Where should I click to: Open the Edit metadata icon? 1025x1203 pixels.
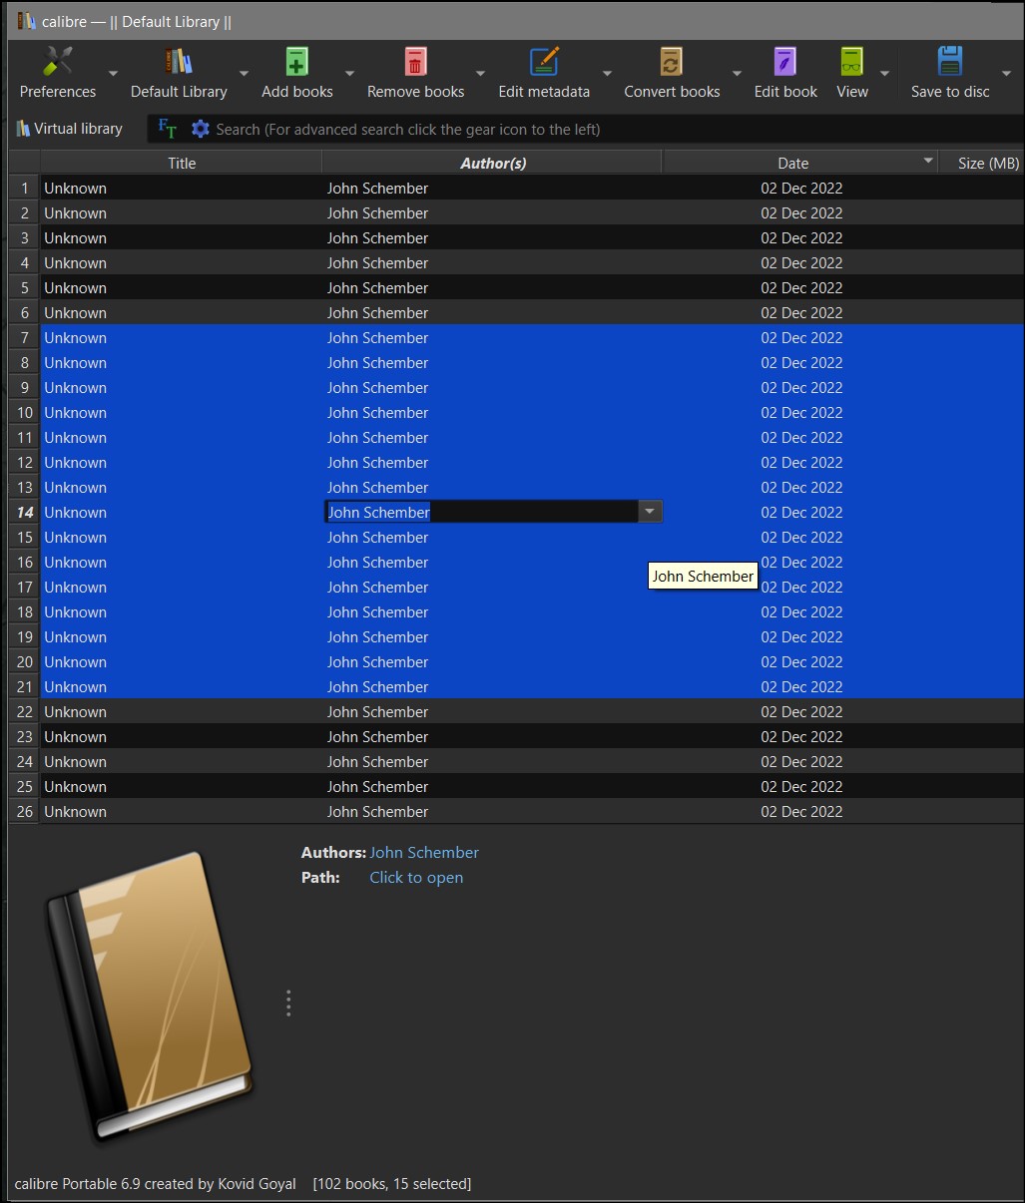coord(544,62)
